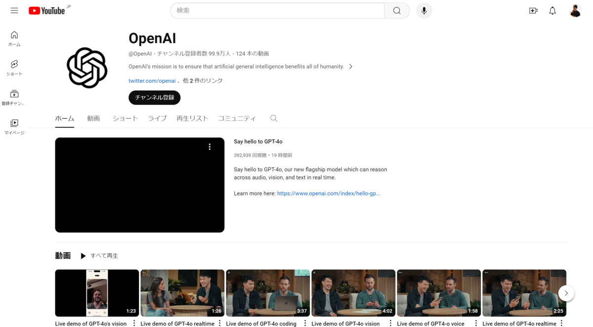
Task: Click the 'new flagship model' description paragraph
Action: pyautogui.click(x=310, y=173)
